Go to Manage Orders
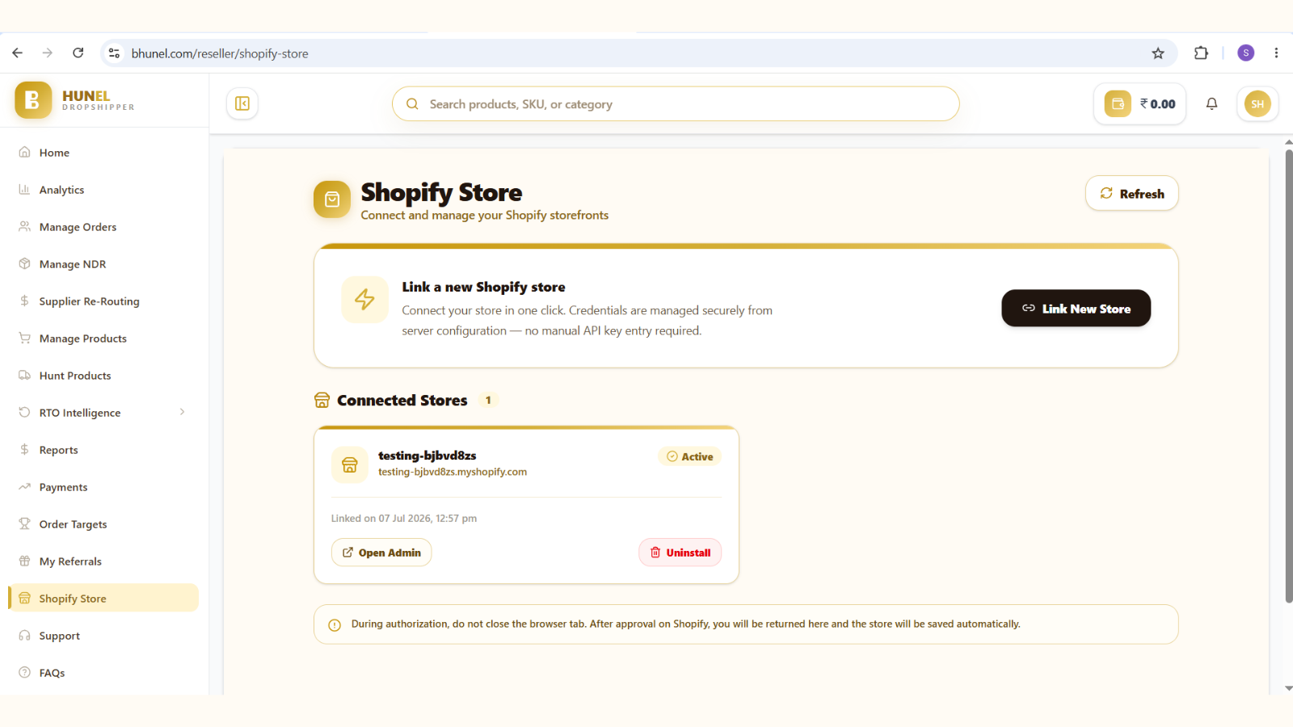Viewport: 1293px width, 727px height. (x=103, y=227)
